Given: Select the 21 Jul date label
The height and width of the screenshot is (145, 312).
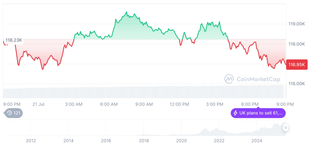Looking at the screenshot, I should coord(38,104).
